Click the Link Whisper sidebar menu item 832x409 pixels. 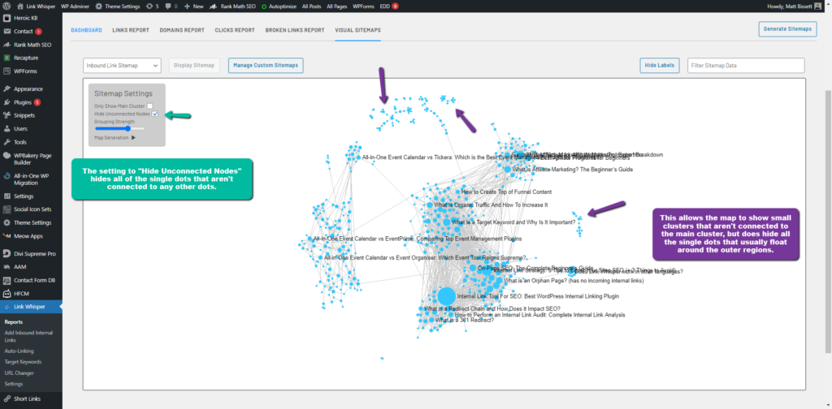31,307
